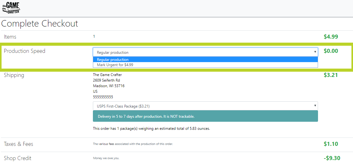Click the $4.99 items total

[331, 37]
